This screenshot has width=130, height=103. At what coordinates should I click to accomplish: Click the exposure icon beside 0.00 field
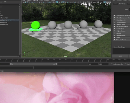click(x=91, y=2)
